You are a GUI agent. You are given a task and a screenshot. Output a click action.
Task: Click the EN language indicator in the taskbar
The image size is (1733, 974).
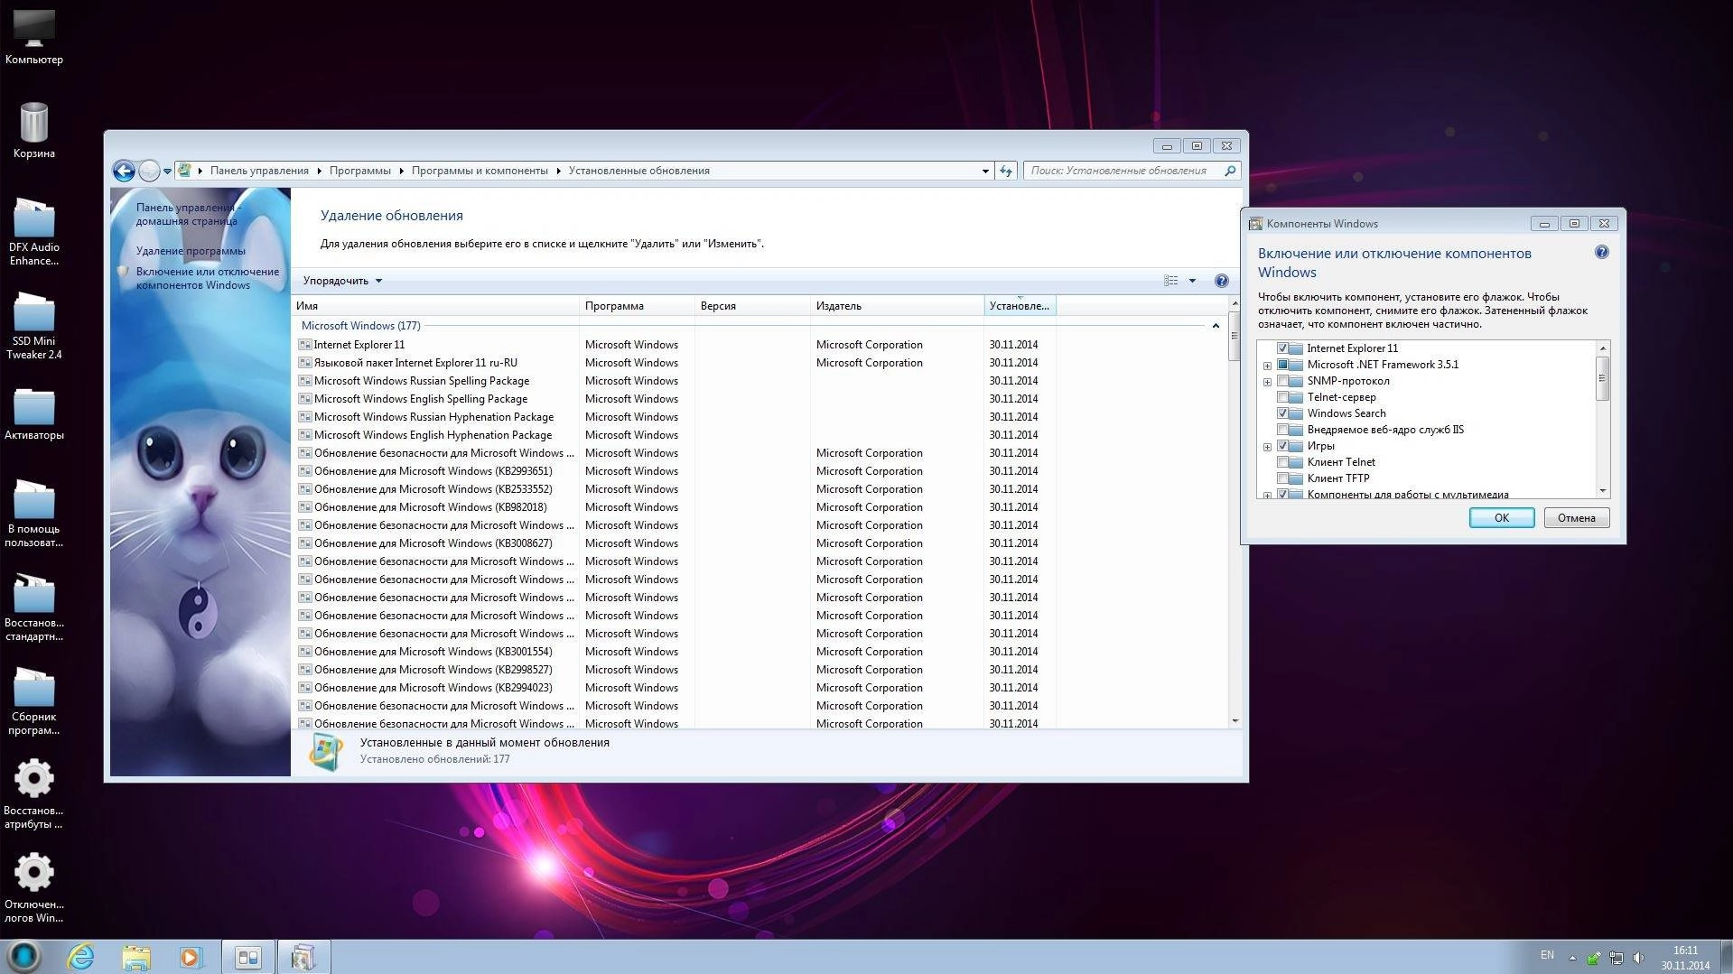click(x=1547, y=955)
